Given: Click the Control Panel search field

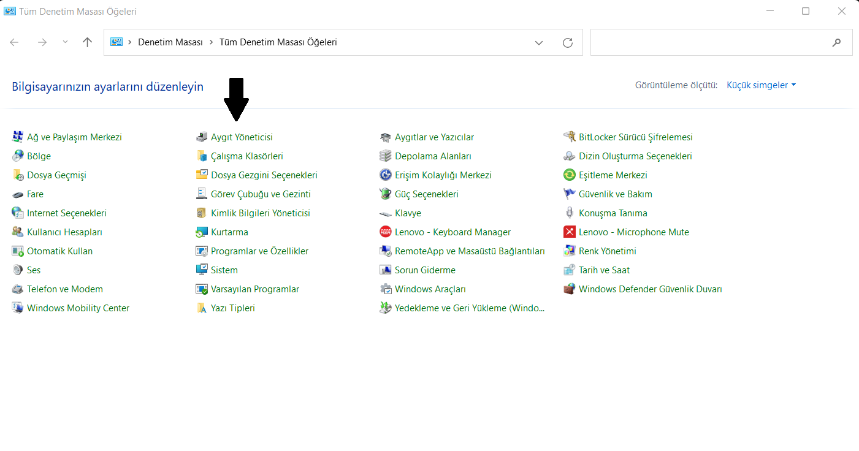Looking at the screenshot, I should (722, 43).
